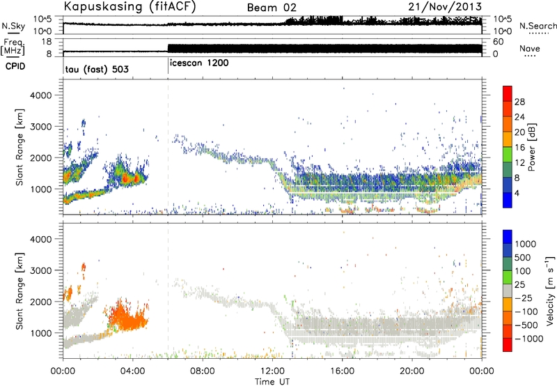The image size is (557, 386).
Task: Click the '-1000' tick on the Velocity scale
Action: pos(529,339)
